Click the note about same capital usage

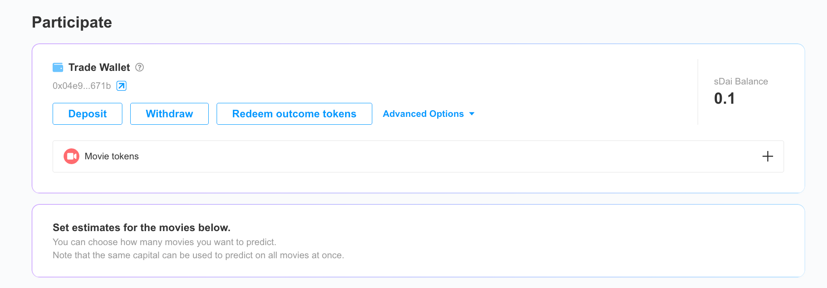198,255
